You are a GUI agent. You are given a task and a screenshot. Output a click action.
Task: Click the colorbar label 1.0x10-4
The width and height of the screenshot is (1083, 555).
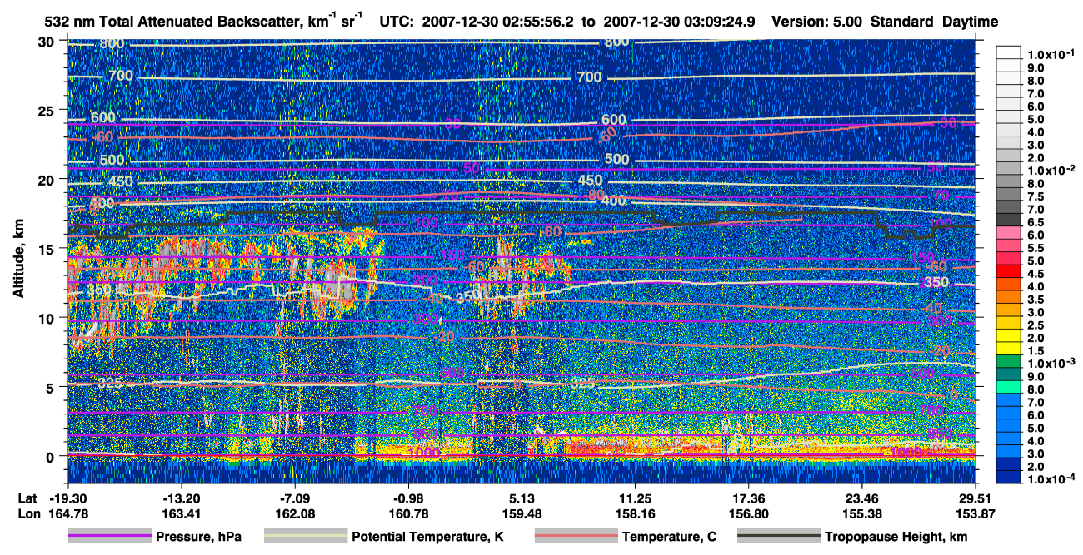click(1051, 479)
